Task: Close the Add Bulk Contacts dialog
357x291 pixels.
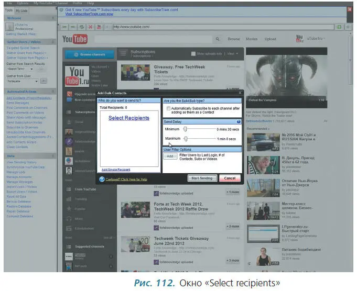Action: coord(240,93)
